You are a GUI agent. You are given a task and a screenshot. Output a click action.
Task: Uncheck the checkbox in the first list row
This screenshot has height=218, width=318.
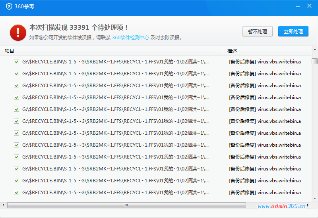(16, 62)
